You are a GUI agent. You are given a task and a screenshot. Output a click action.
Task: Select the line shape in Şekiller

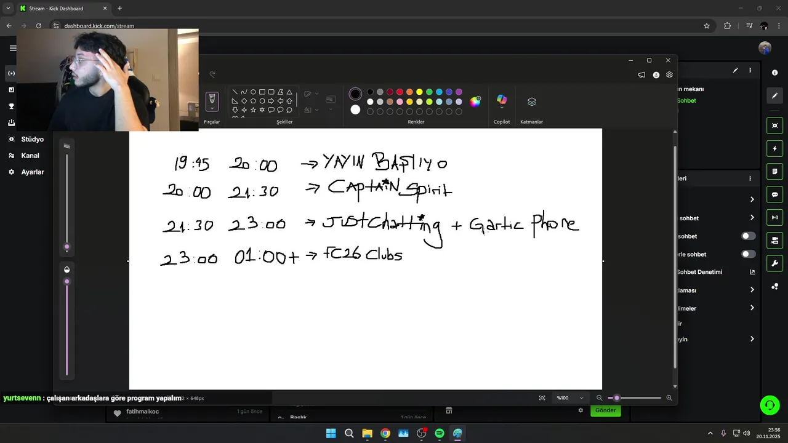[235, 92]
